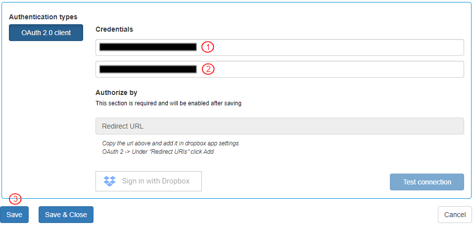The image size is (475, 225).
Task: Click the red circled number 3 marker
Action: point(15,199)
